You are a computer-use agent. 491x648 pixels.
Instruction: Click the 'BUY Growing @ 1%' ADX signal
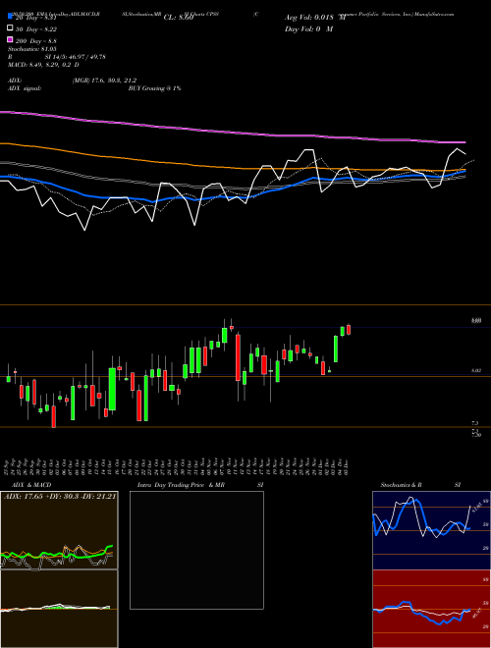coord(154,88)
